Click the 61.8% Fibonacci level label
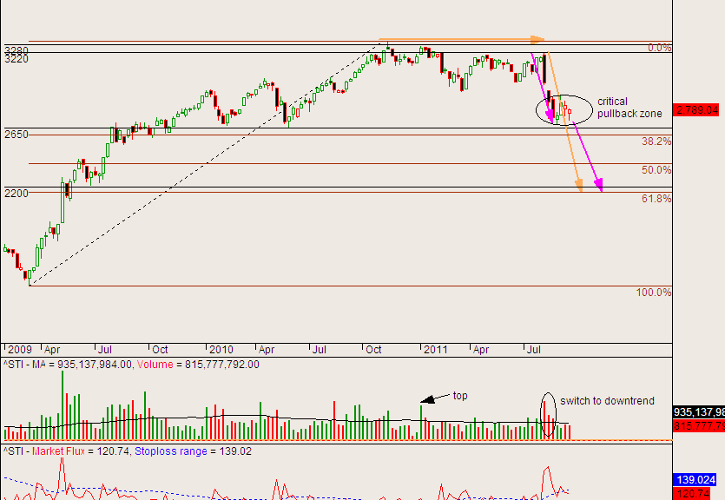Image resolution: width=725 pixels, height=500 pixels. pos(656,200)
